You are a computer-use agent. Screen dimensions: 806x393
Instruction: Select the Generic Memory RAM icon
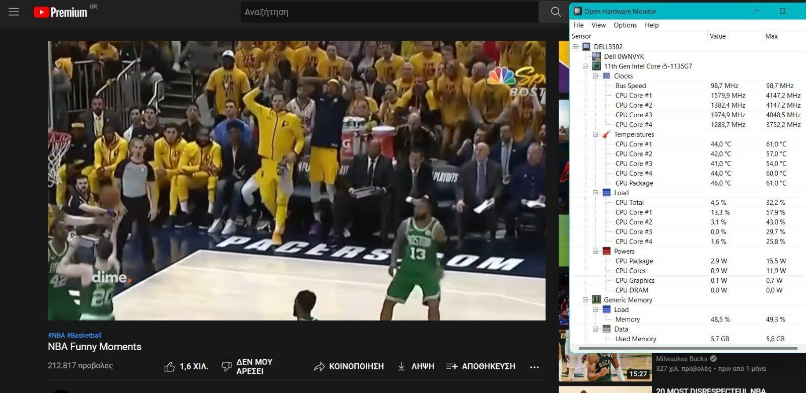pyautogui.click(x=596, y=300)
